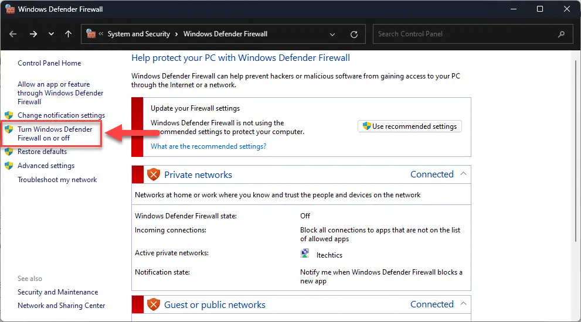Click shield icon beside Advanced settings
581x322 pixels.
tap(9, 166)
